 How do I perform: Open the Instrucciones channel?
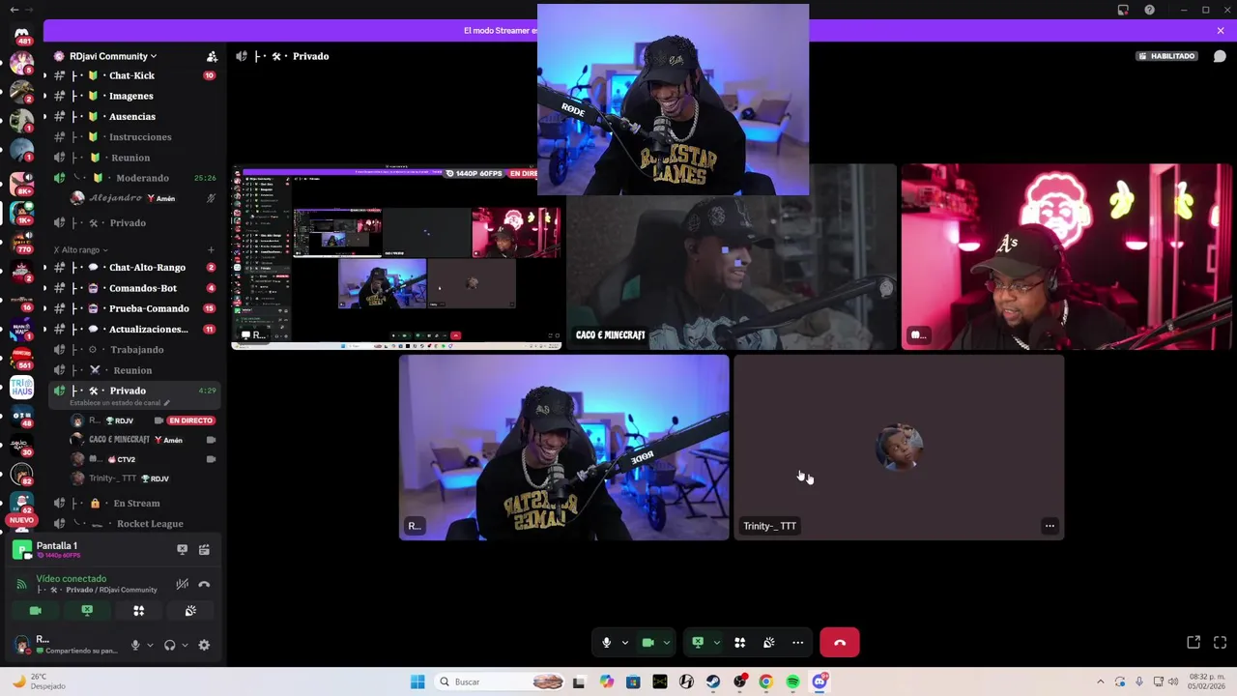click(140, 136)
